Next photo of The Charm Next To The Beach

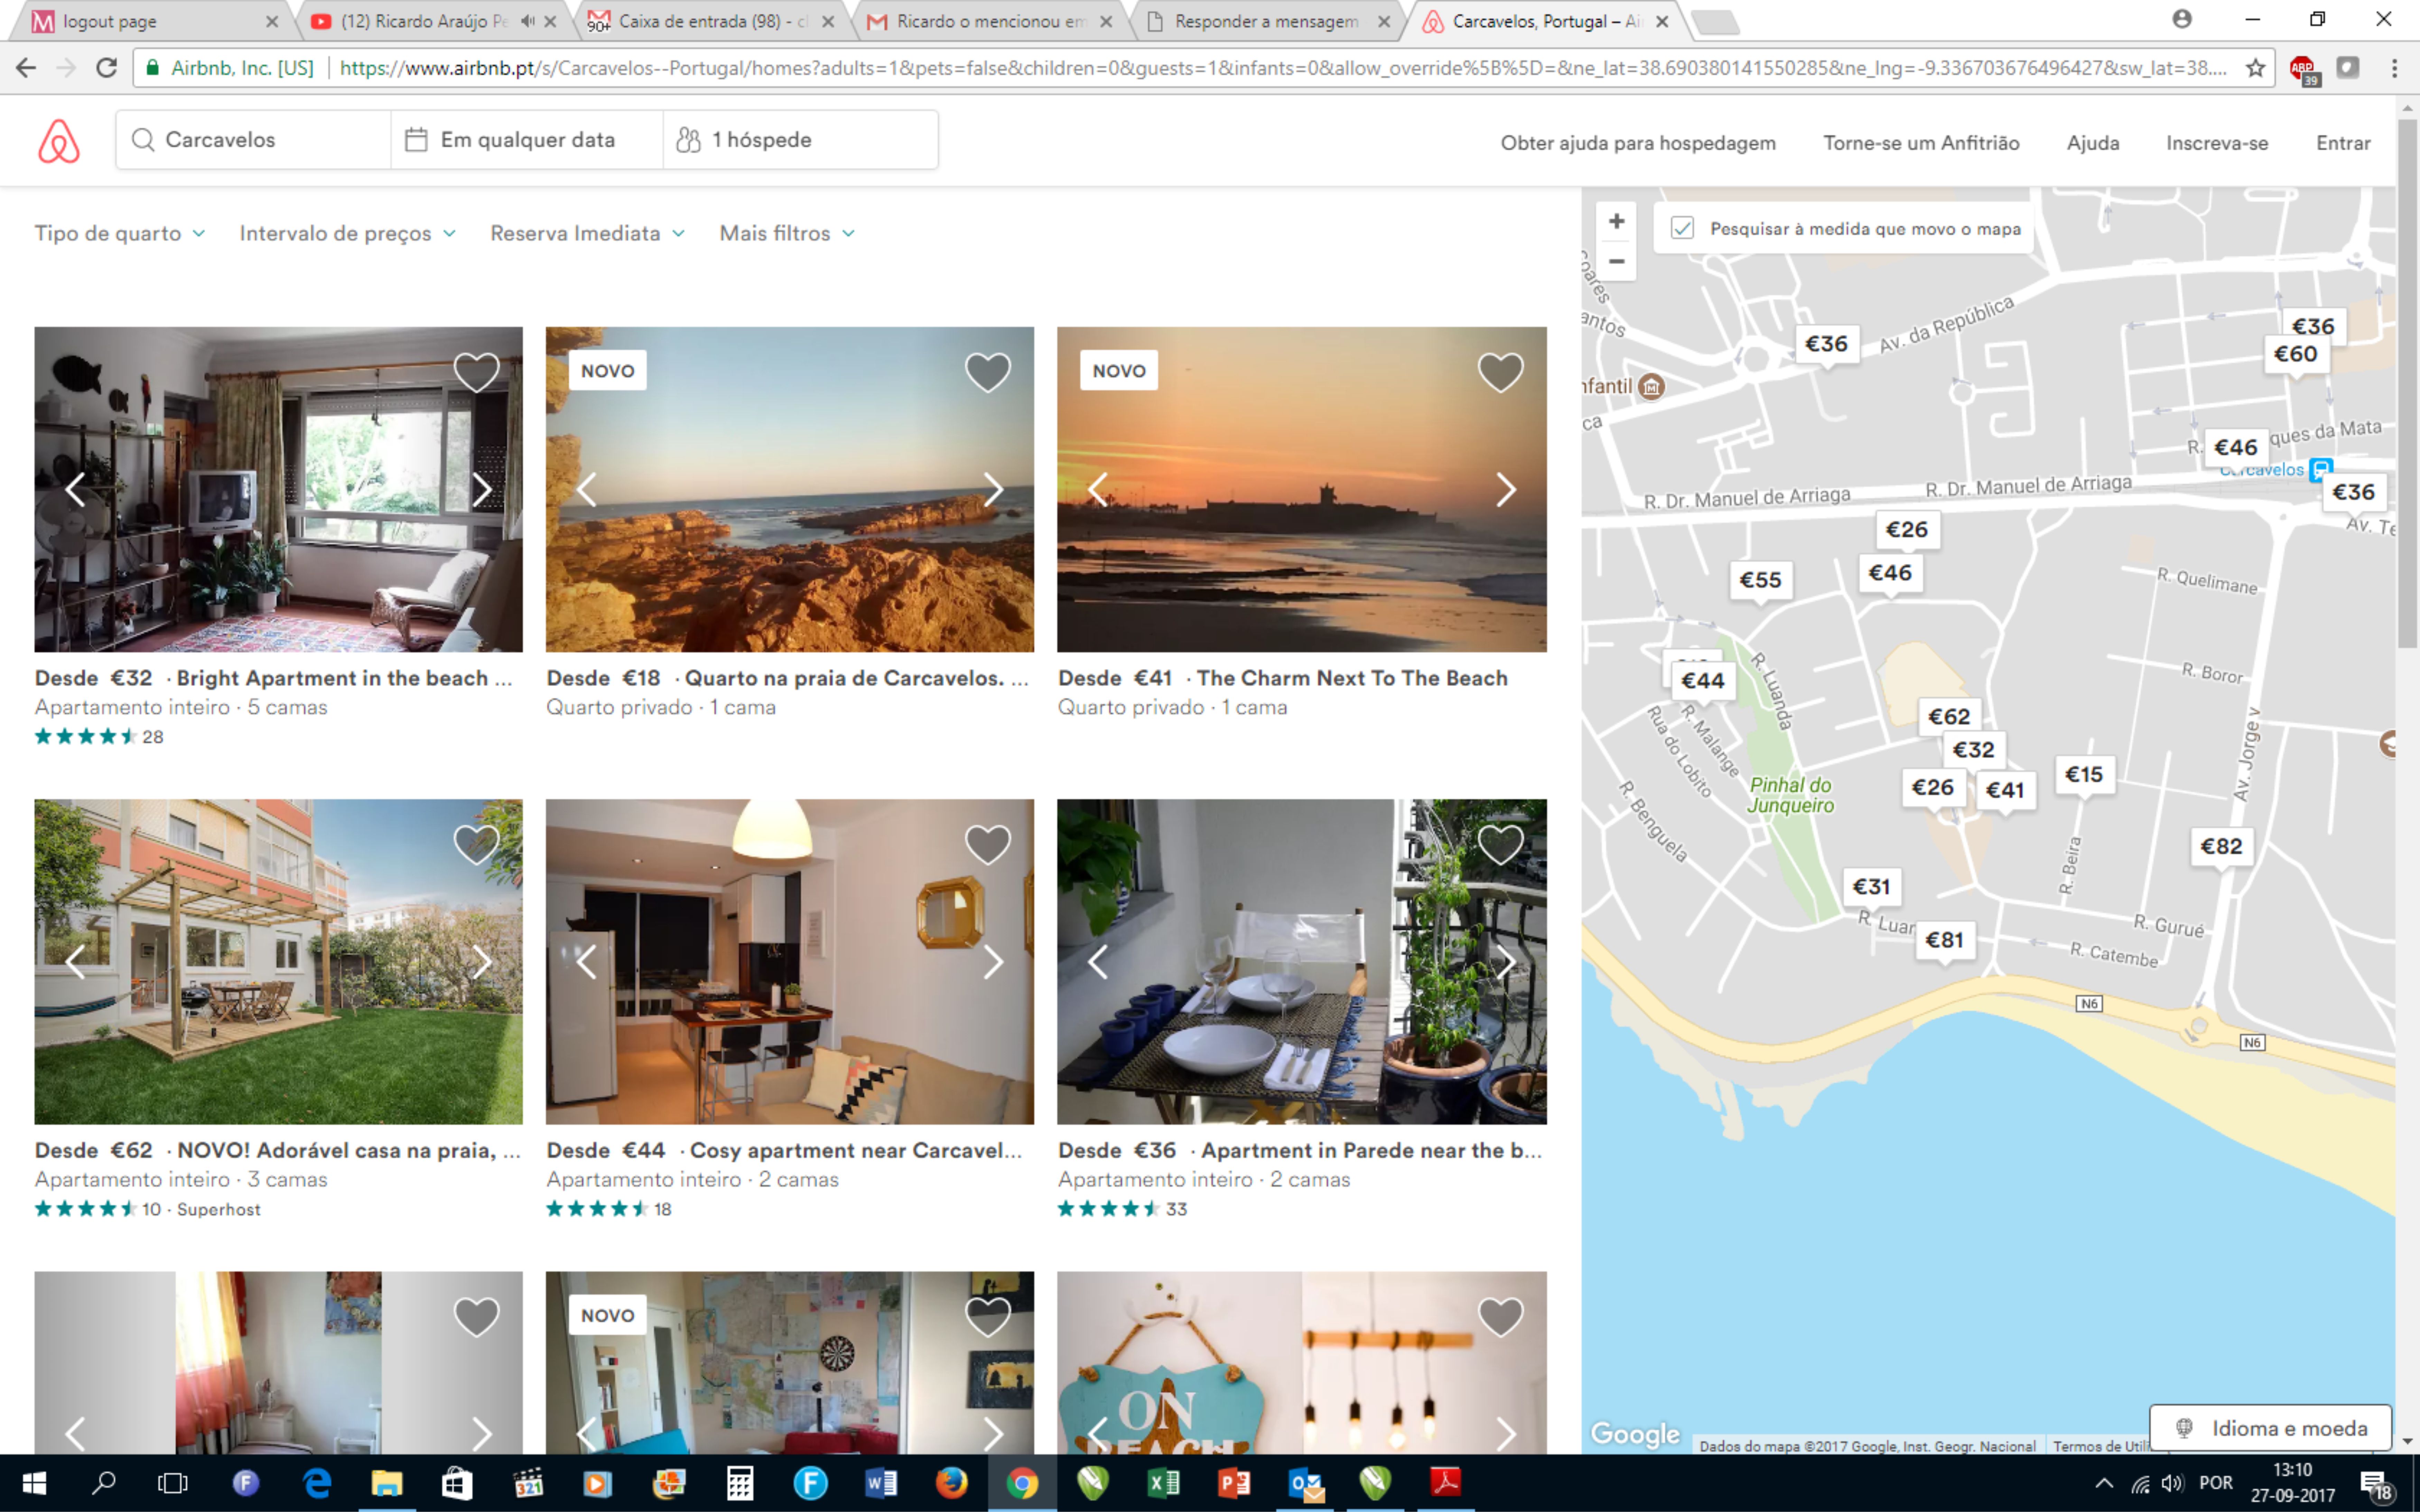point(1506,490)
